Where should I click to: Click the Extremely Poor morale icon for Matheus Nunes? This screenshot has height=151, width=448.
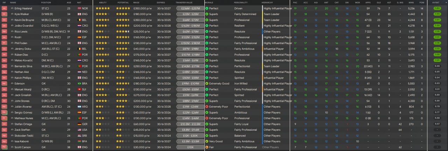(x=207, y=118)
